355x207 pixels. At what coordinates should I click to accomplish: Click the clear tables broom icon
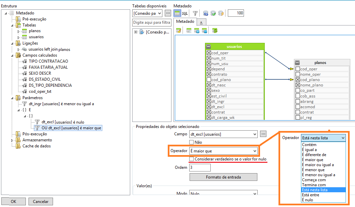click(x=179, y=30)
